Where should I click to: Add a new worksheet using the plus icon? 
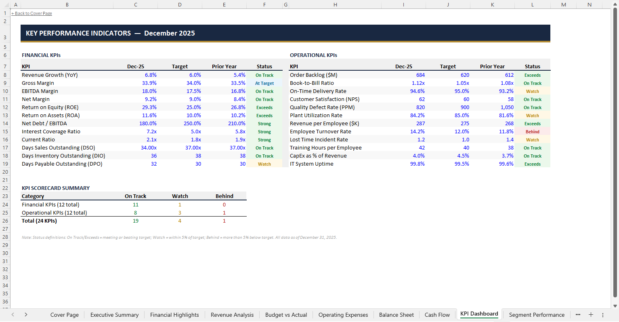pyautogui.click(x=591, y=315)
